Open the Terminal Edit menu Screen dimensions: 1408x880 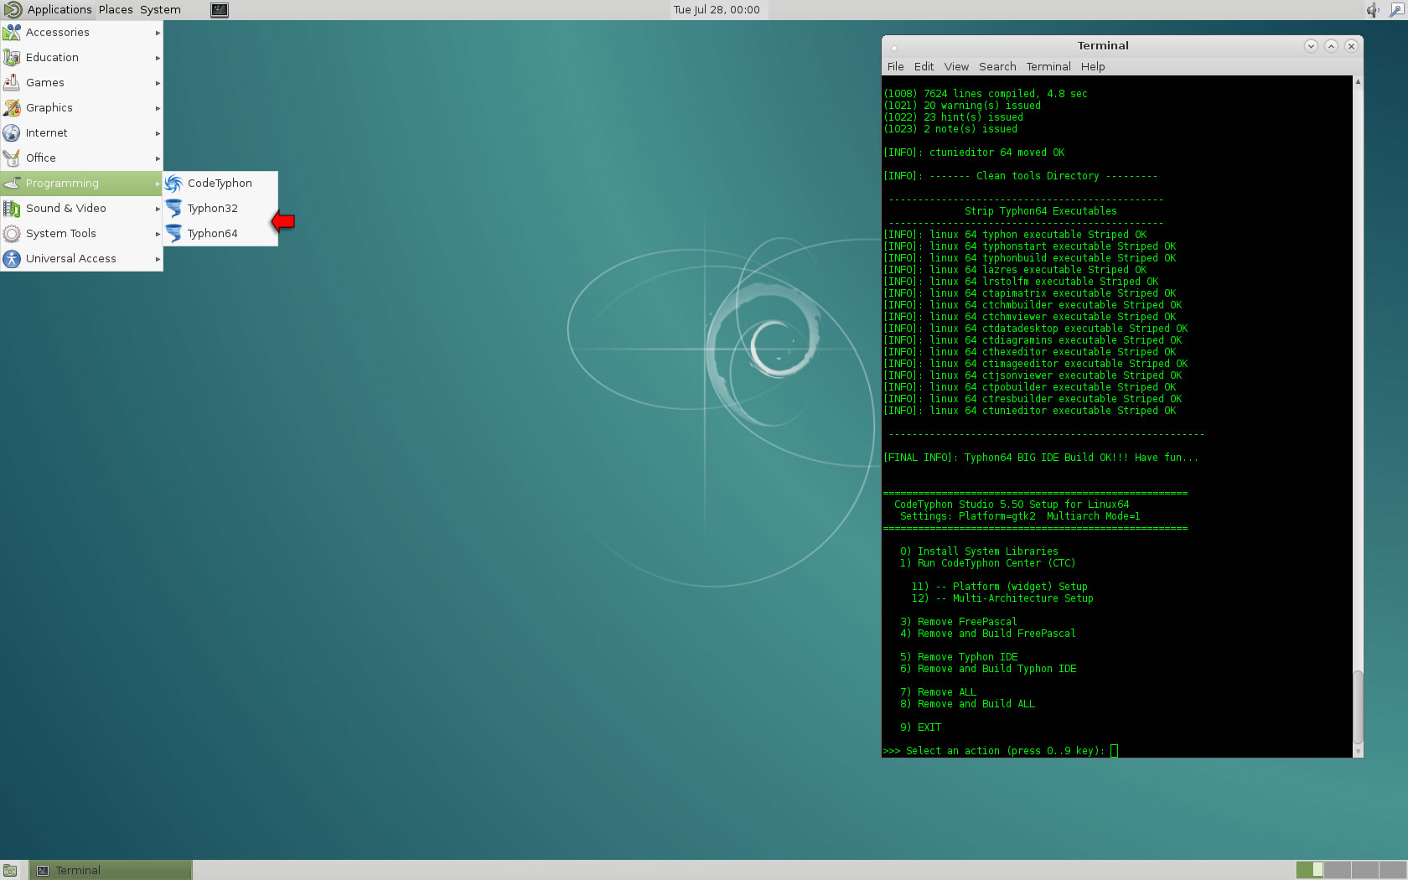click(924, 67)
